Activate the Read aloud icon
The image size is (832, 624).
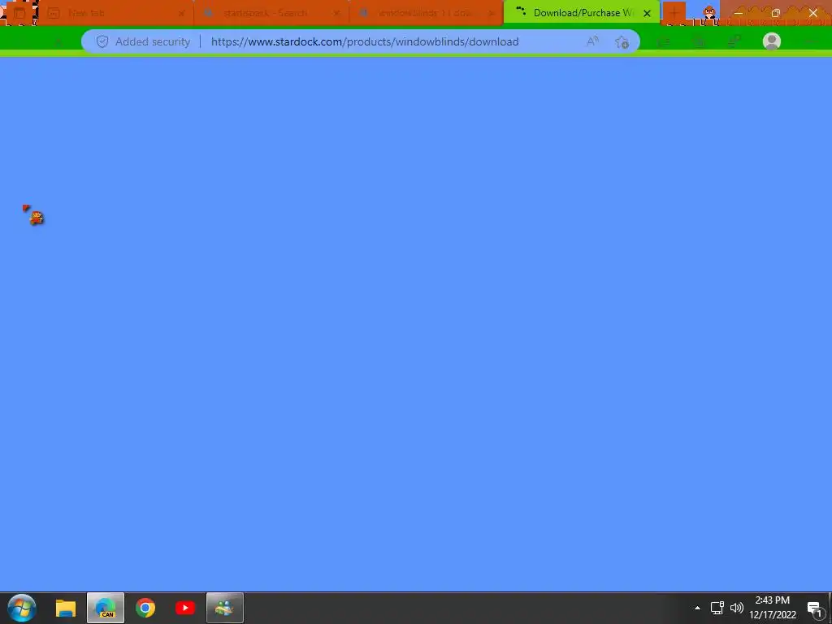coord(592,41)
